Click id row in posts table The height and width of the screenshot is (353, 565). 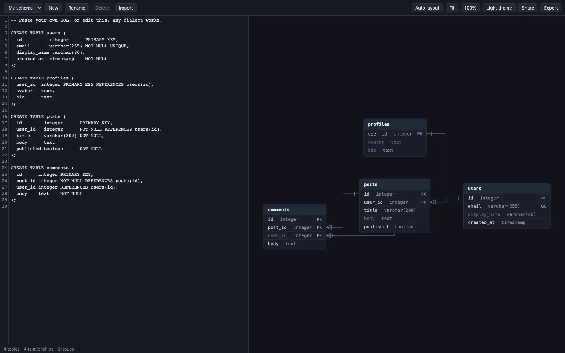click(x=395, y=194)
